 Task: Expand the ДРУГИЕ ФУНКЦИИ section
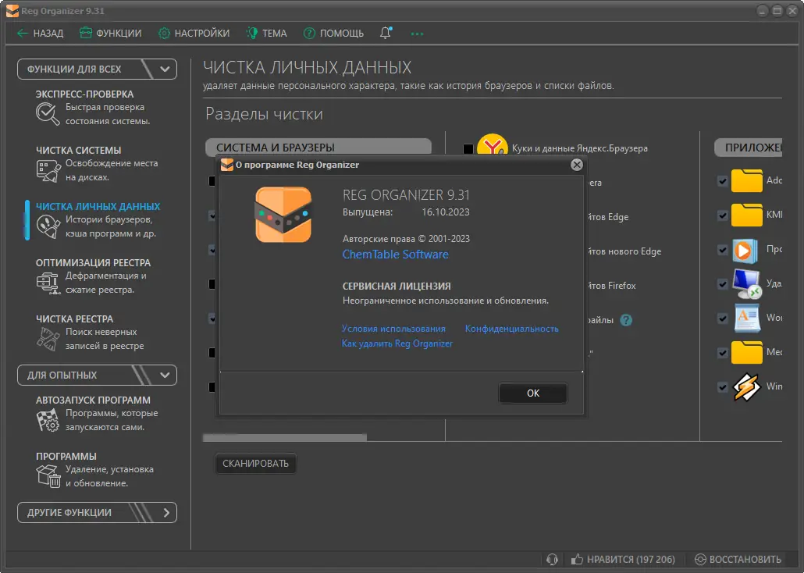pos(165,513)
